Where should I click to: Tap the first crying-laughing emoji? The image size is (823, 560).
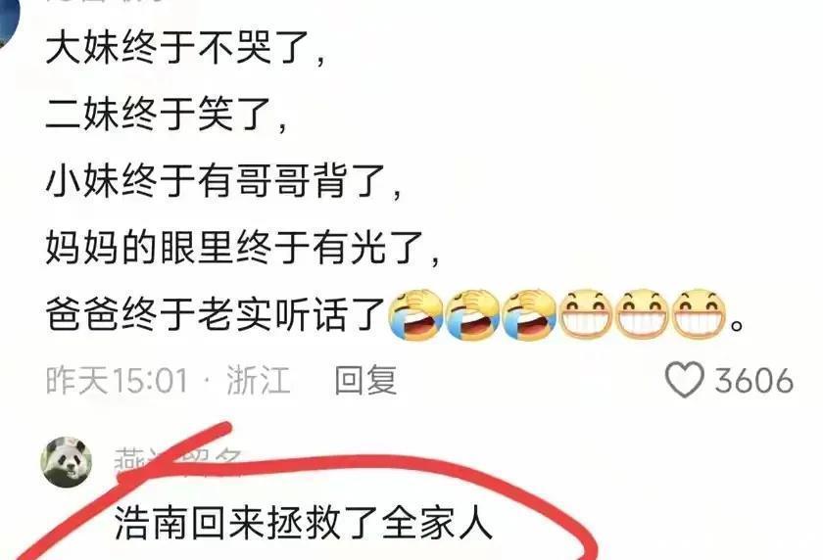tap(415, 314)
